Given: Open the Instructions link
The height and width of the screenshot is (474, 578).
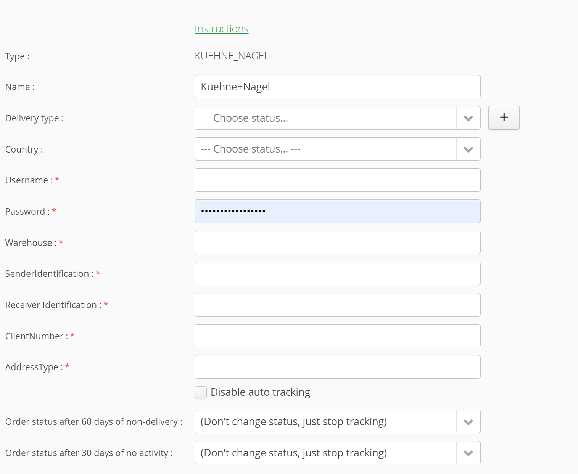Looking at the screenshot, I should pyautogui.click(x=221, y=29).
